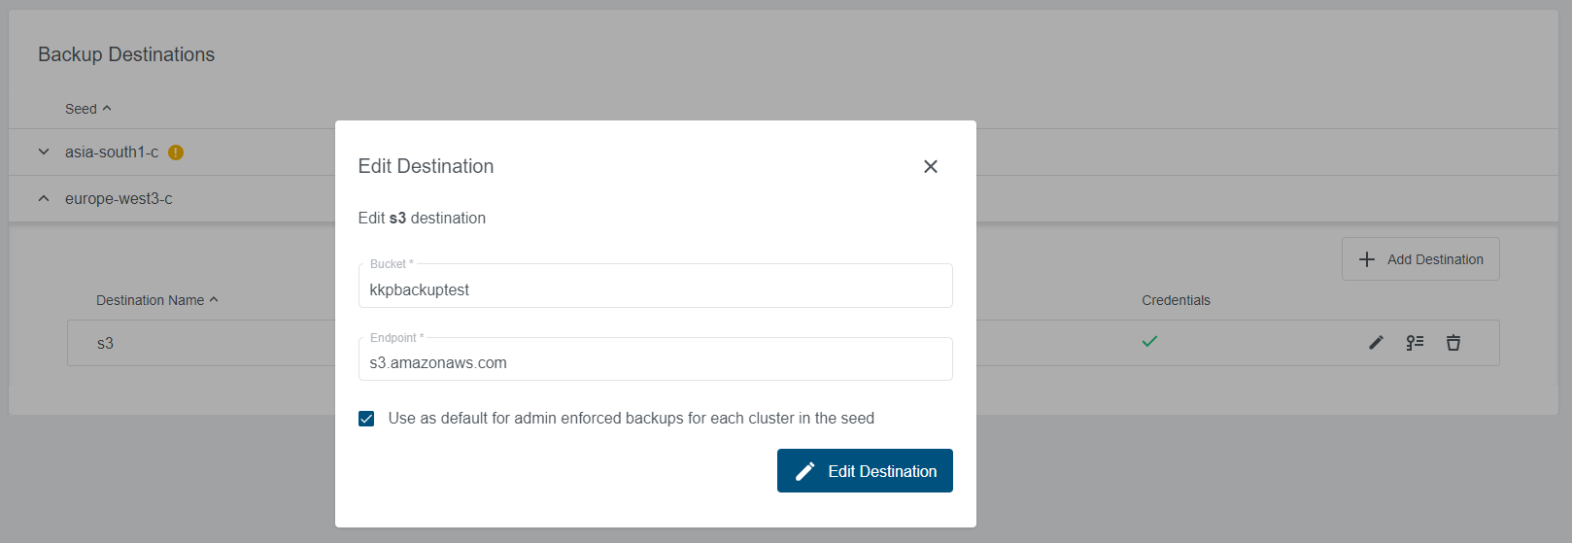Focus the Endpoint input field
The height and width of the screenshot is (543, 1572).
pos(655,362)
